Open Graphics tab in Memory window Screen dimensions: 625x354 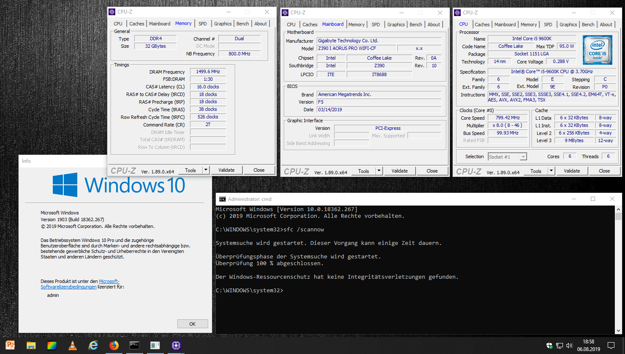223,24
